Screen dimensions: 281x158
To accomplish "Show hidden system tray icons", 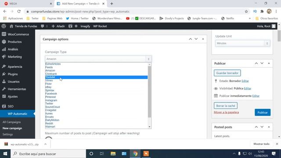I will pos(234,154).
